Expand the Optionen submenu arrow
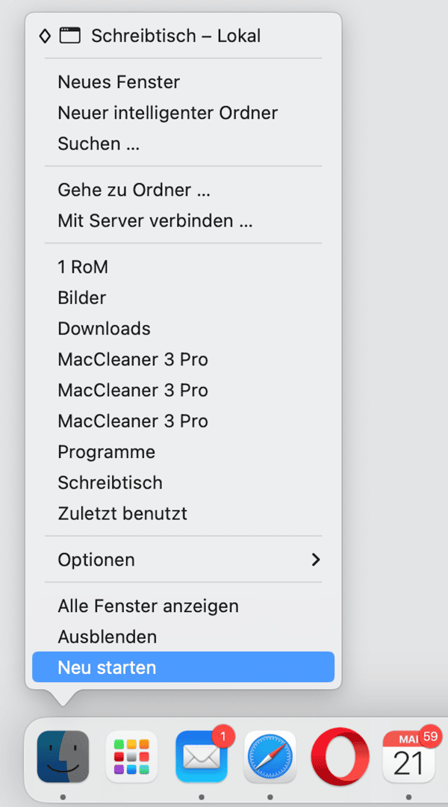The width and height of the screenshot is (448, 807). click(316, 560)
